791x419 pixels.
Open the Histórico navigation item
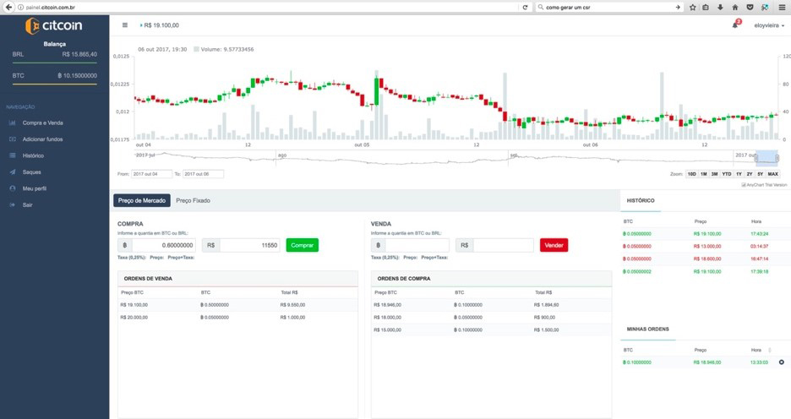point(33,155)
